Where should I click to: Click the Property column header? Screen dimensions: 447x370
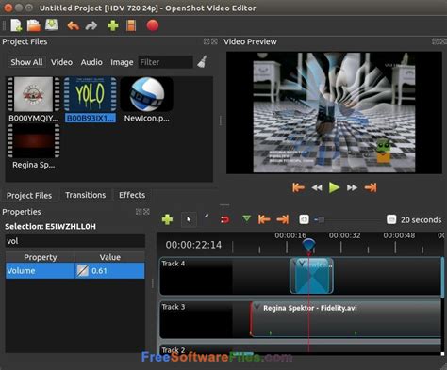[x=41, y=257]
